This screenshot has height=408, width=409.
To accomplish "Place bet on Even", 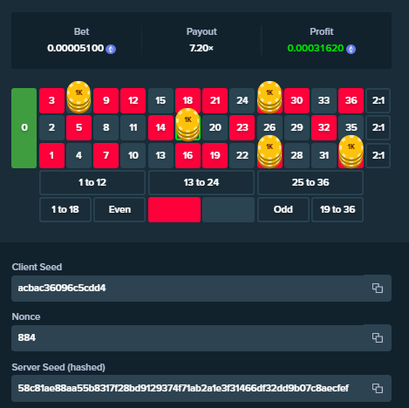I will 119,209.
